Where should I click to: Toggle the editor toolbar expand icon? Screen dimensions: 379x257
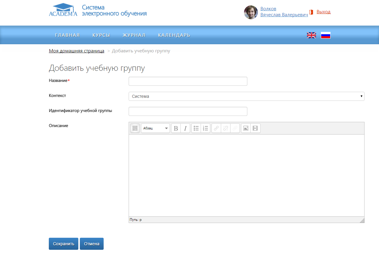click(x=135, y=128)
